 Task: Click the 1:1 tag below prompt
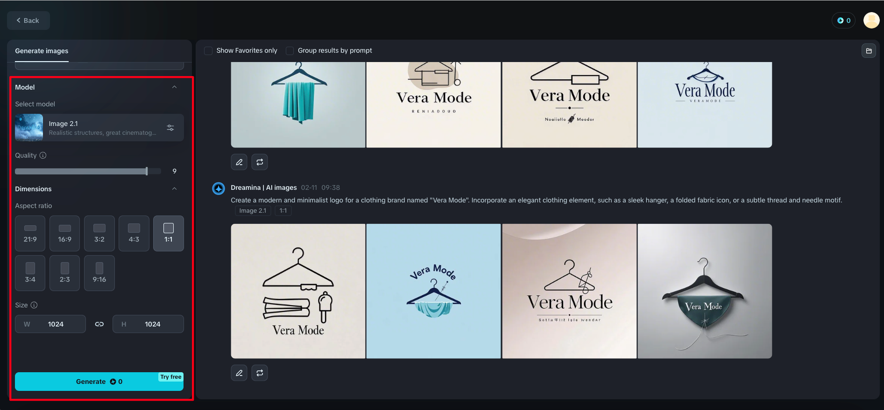pos(283,211)
